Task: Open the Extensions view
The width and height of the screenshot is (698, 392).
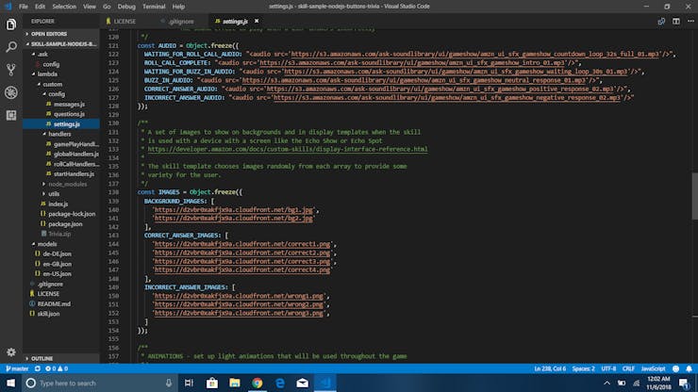Action: pyautogui.click(x=11, y=115)
